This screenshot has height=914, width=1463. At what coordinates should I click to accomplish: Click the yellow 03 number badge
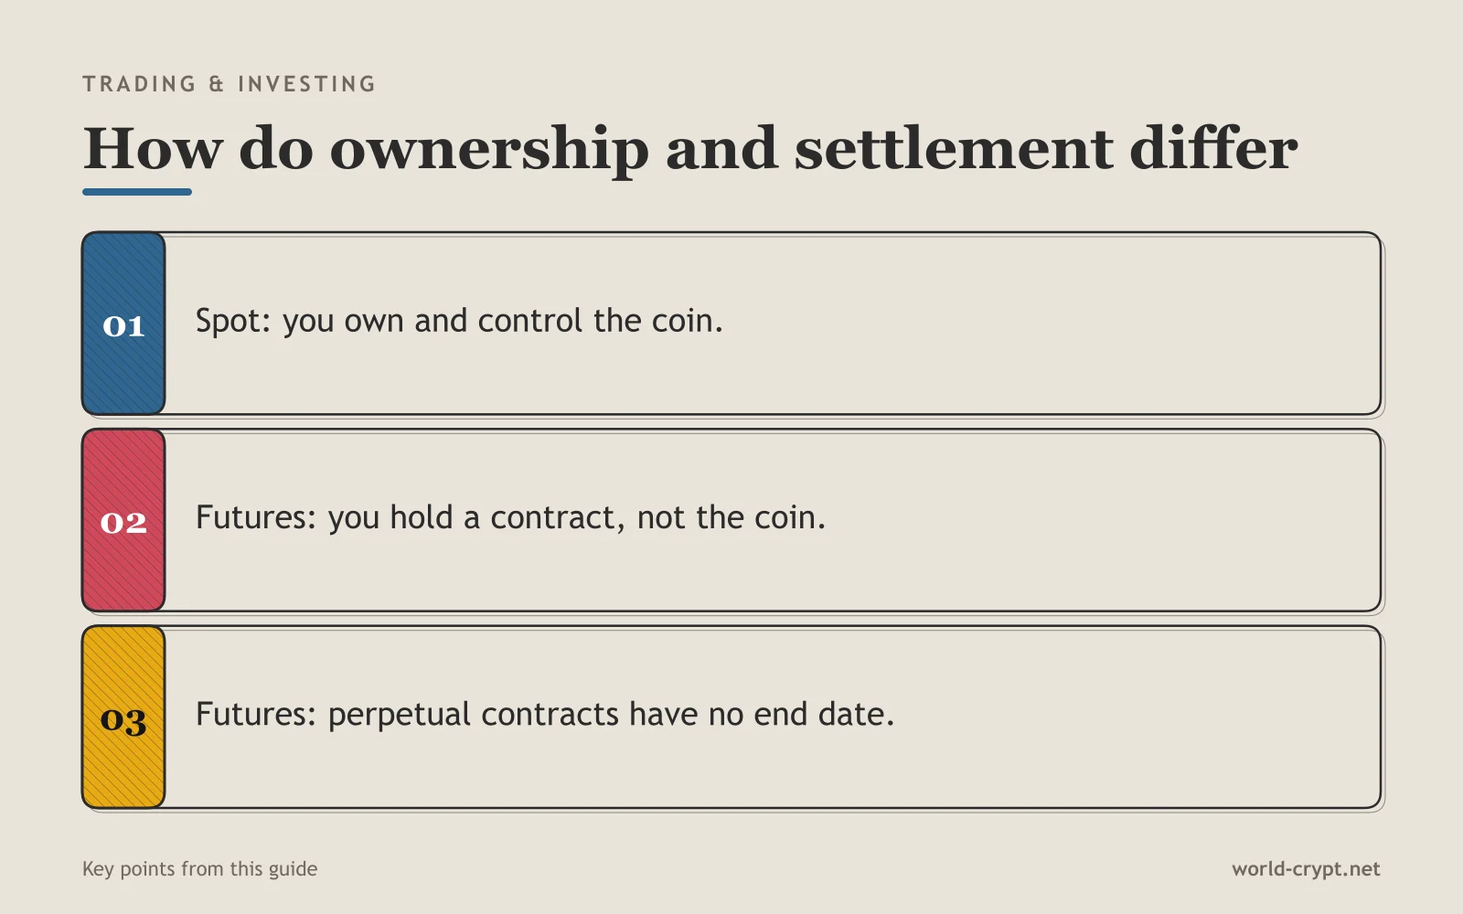click(x=123, y=717)
